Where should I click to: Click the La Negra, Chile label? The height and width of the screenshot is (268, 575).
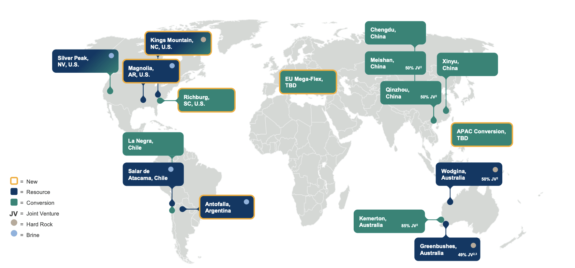pos(153,144)
